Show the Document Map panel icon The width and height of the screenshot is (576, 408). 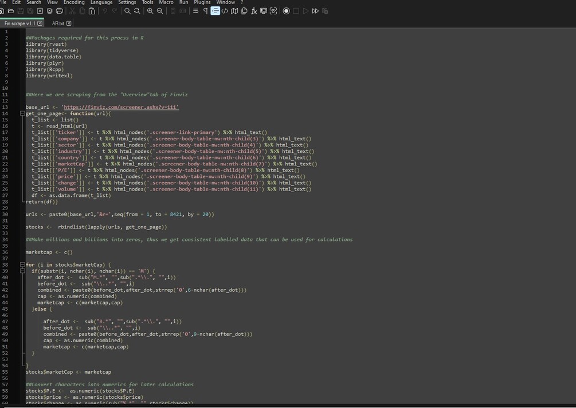pos(234,11)
